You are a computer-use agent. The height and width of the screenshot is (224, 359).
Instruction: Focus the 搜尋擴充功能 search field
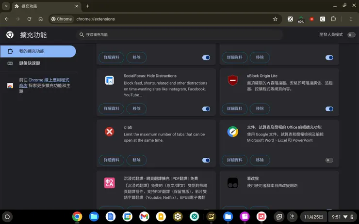coord(179,35)
